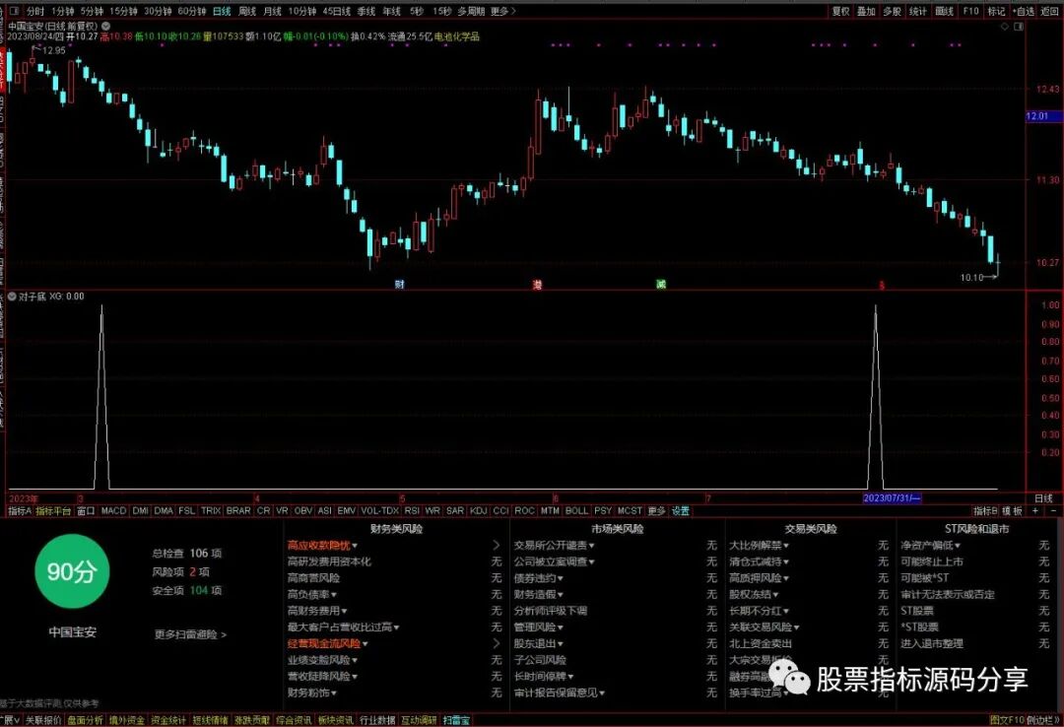Screen dimensions: 1064x727
Task: Click the side panel toggle icon at chart top right
Action: 1019,27
